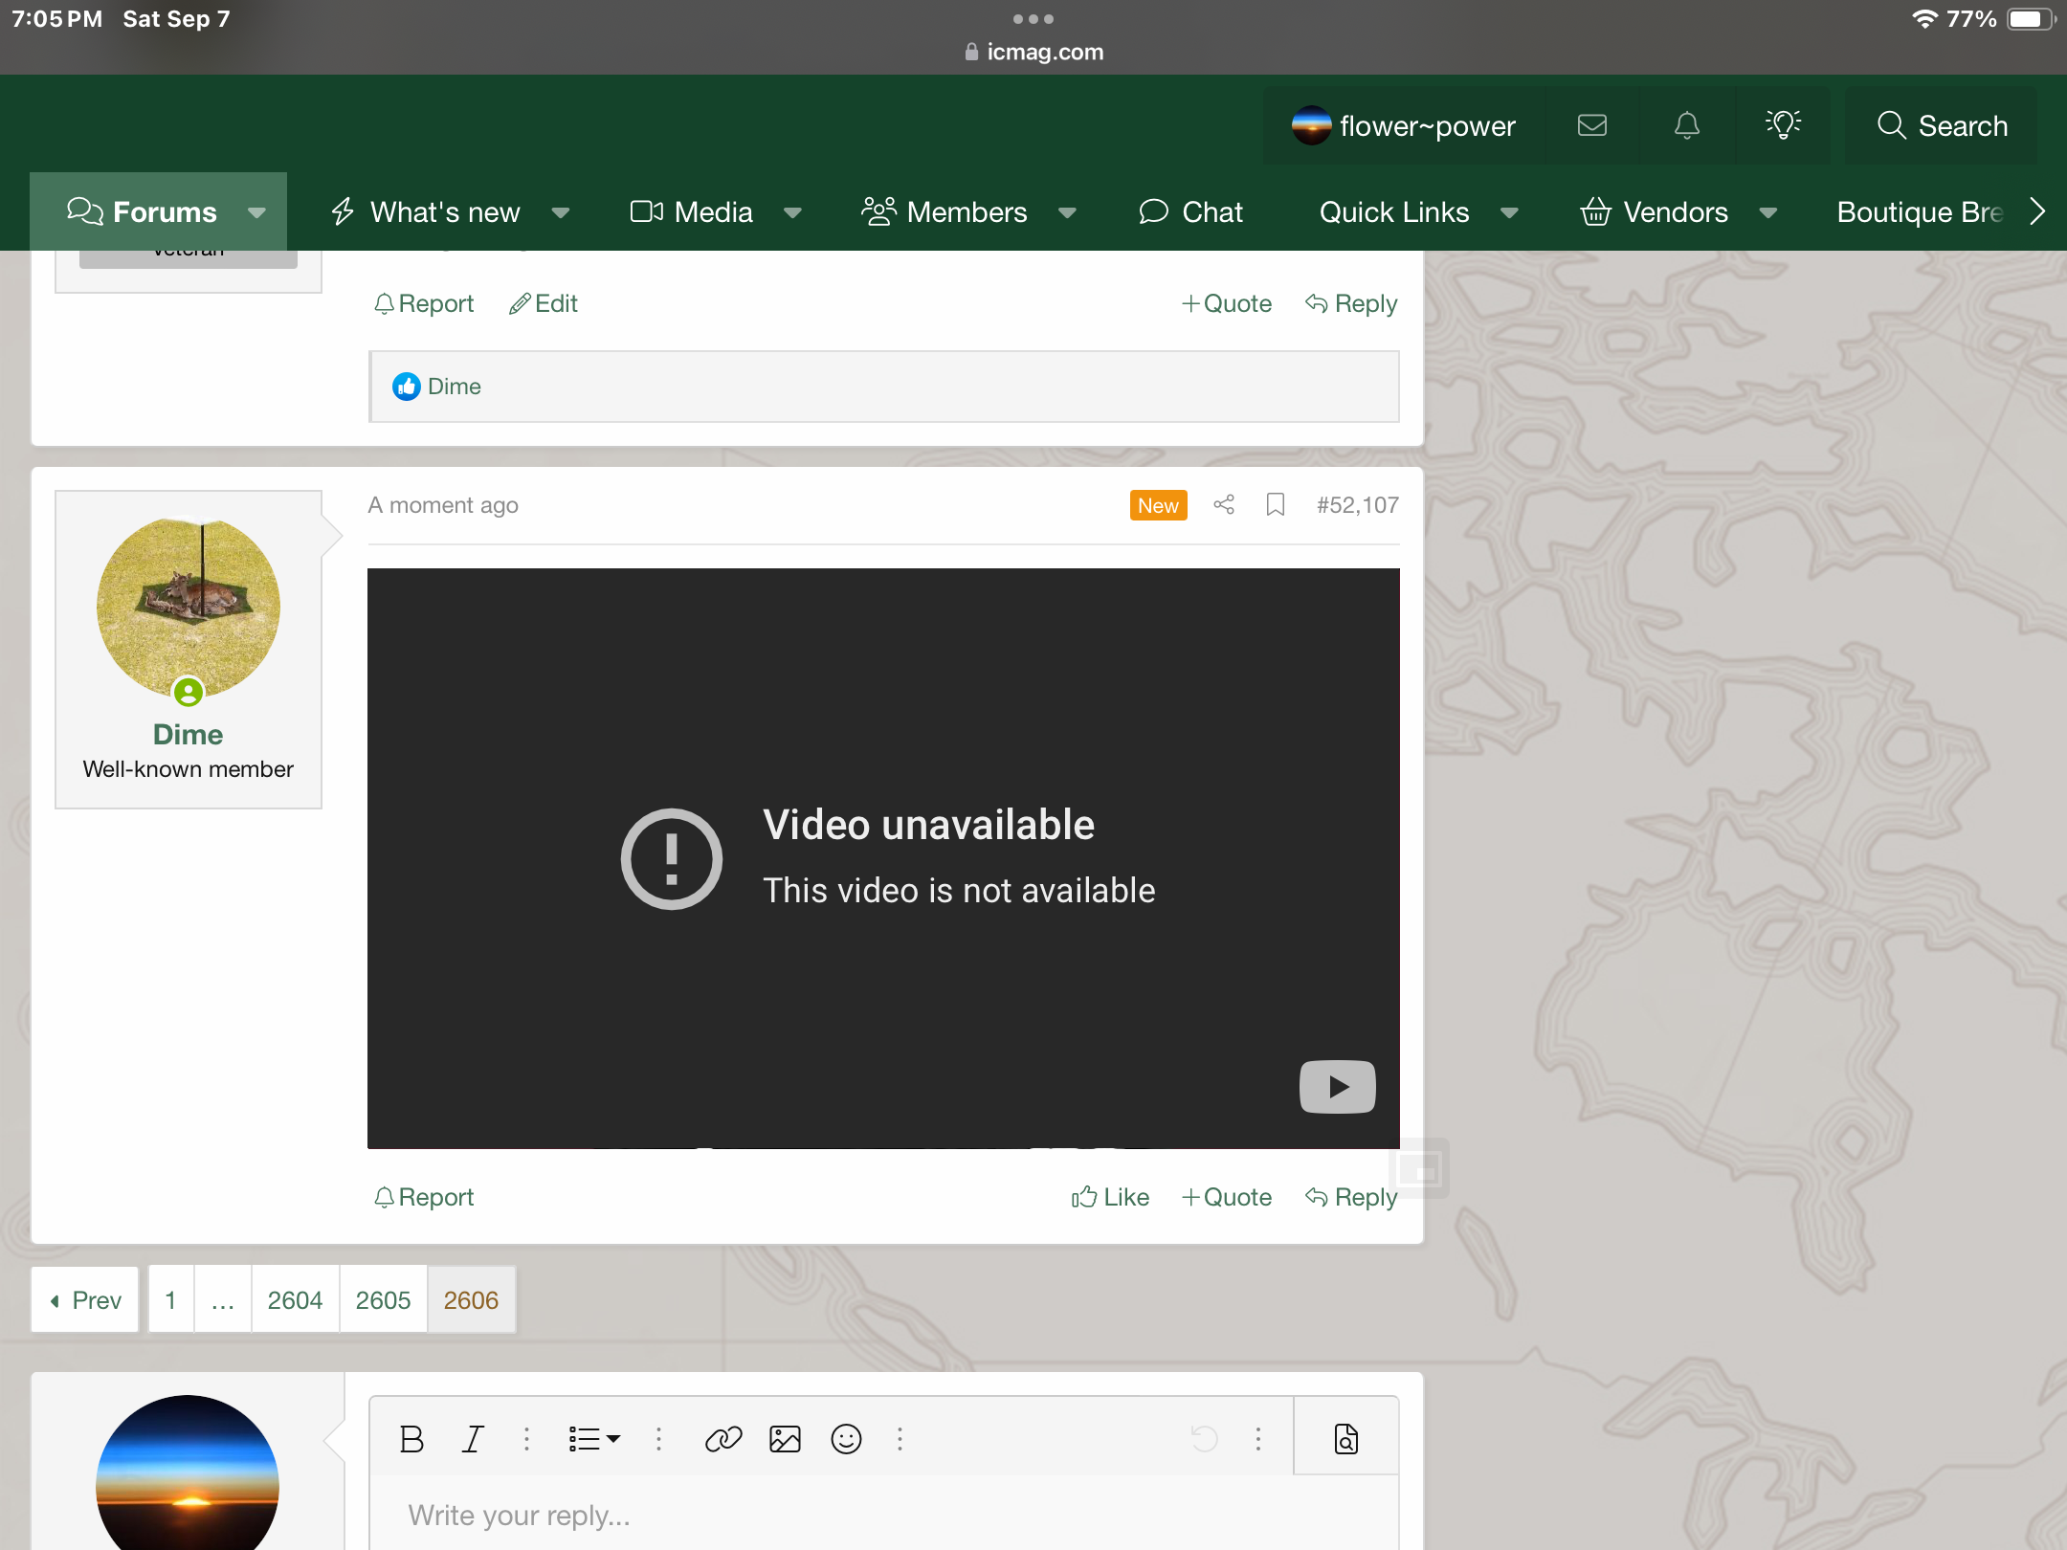Open Boutique Breeders nav item

[1919, 211]
